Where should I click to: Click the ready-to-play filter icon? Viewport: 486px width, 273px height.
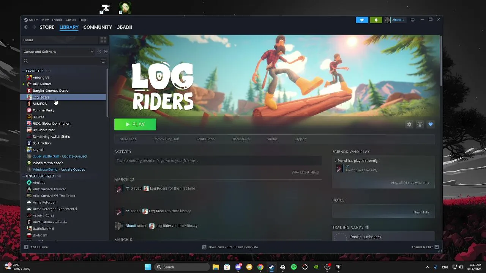click(x=106, y=52)
